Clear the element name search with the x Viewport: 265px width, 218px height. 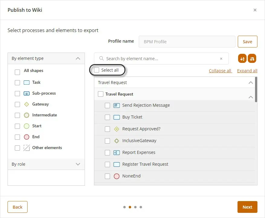(221, 59)
